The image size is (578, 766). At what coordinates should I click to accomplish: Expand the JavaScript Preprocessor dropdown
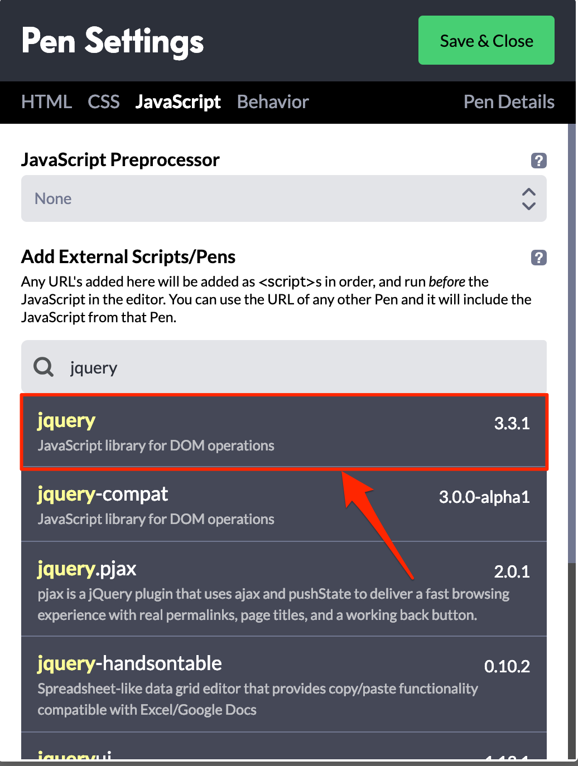pyautogui.click(x=284, y=198)
